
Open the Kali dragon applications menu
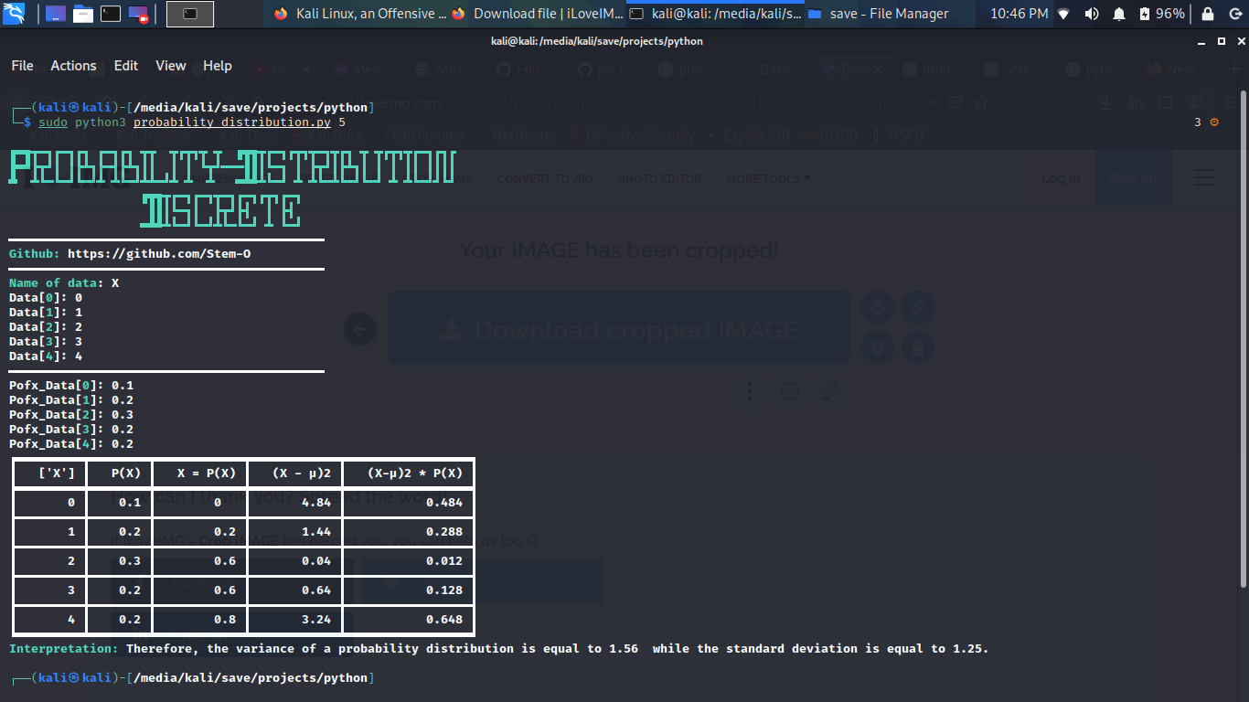click(16, 14)
